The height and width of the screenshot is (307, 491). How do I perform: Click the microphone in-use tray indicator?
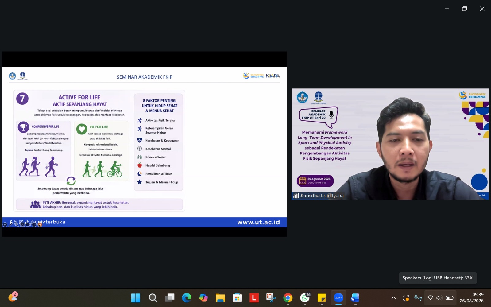point(418,298)
